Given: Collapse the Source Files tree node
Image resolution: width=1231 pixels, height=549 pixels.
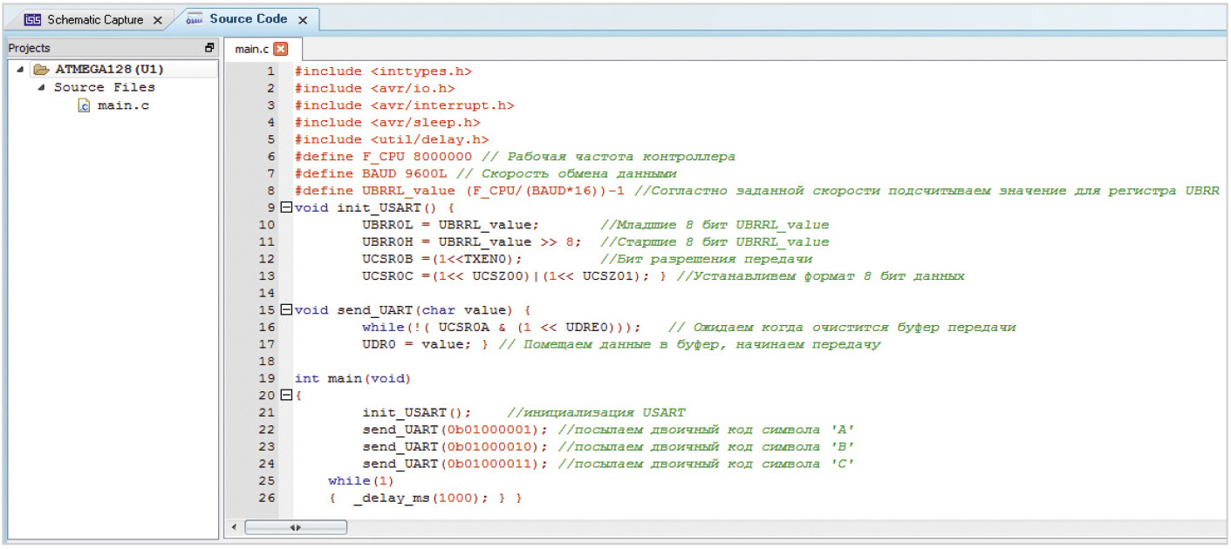Looking at the screenshot, I should tap(41, 87).
